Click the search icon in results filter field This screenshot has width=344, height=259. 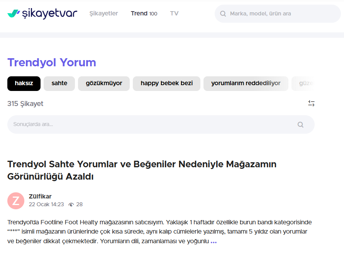pos(300,124)
